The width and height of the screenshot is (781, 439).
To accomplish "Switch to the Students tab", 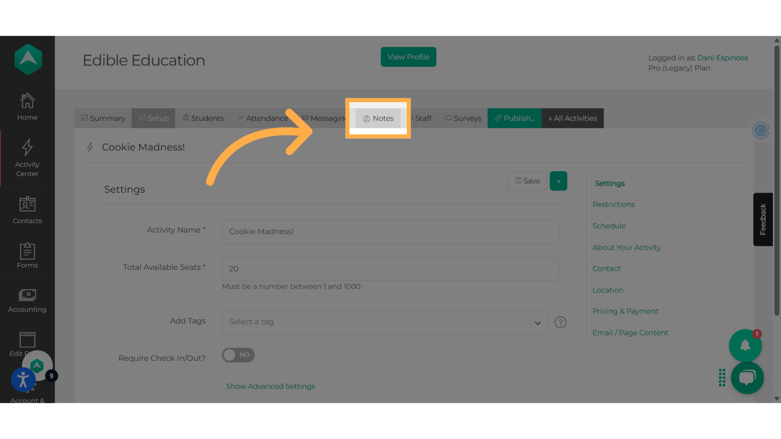I will (x=203, y=118).
